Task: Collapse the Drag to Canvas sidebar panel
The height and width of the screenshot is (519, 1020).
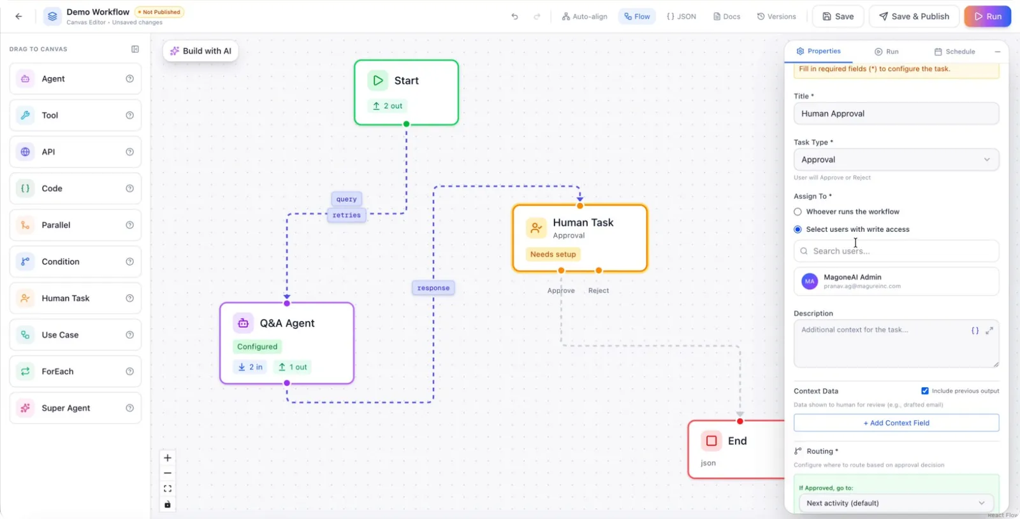Action: (x=135, y=49)
